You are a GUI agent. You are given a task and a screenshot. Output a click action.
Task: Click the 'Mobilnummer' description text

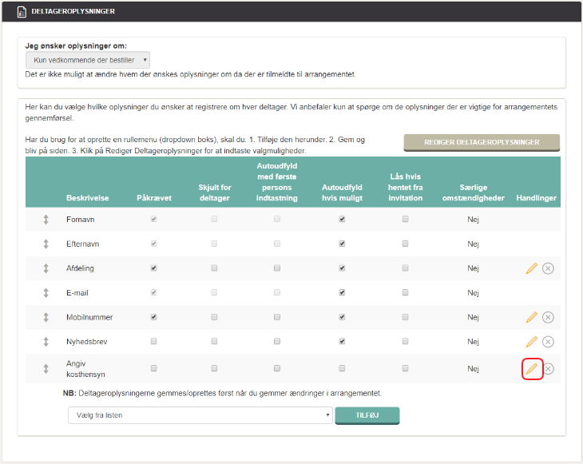[89, 317]
